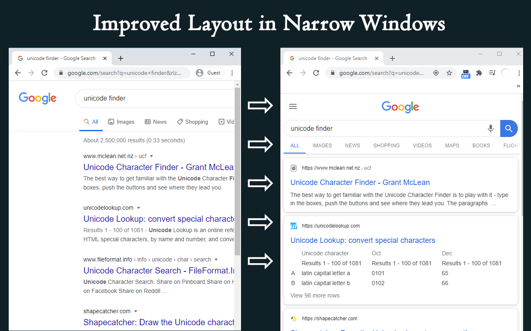Expand dropdown arrow beside www.mclean.net.nz › ucf
The width and height of the screenshot is (531, 331).
pyautogui.click(x=151, y=156)
